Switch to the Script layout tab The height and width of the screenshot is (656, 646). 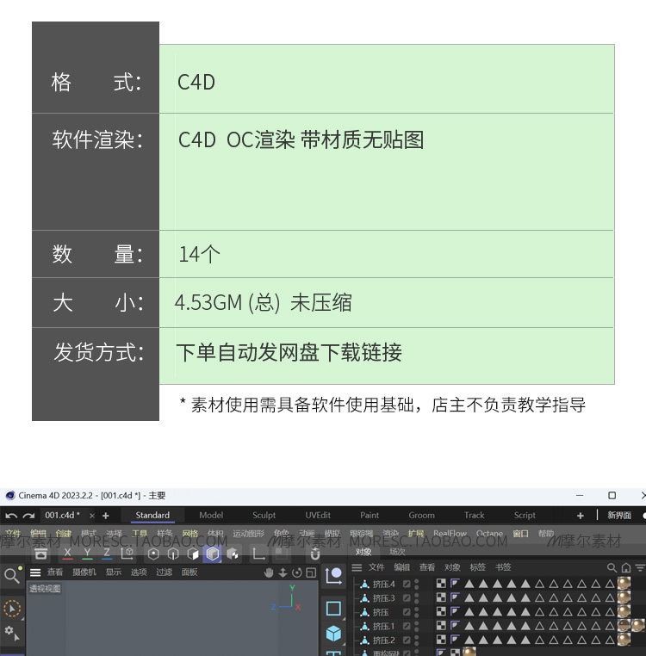[525, 516]
